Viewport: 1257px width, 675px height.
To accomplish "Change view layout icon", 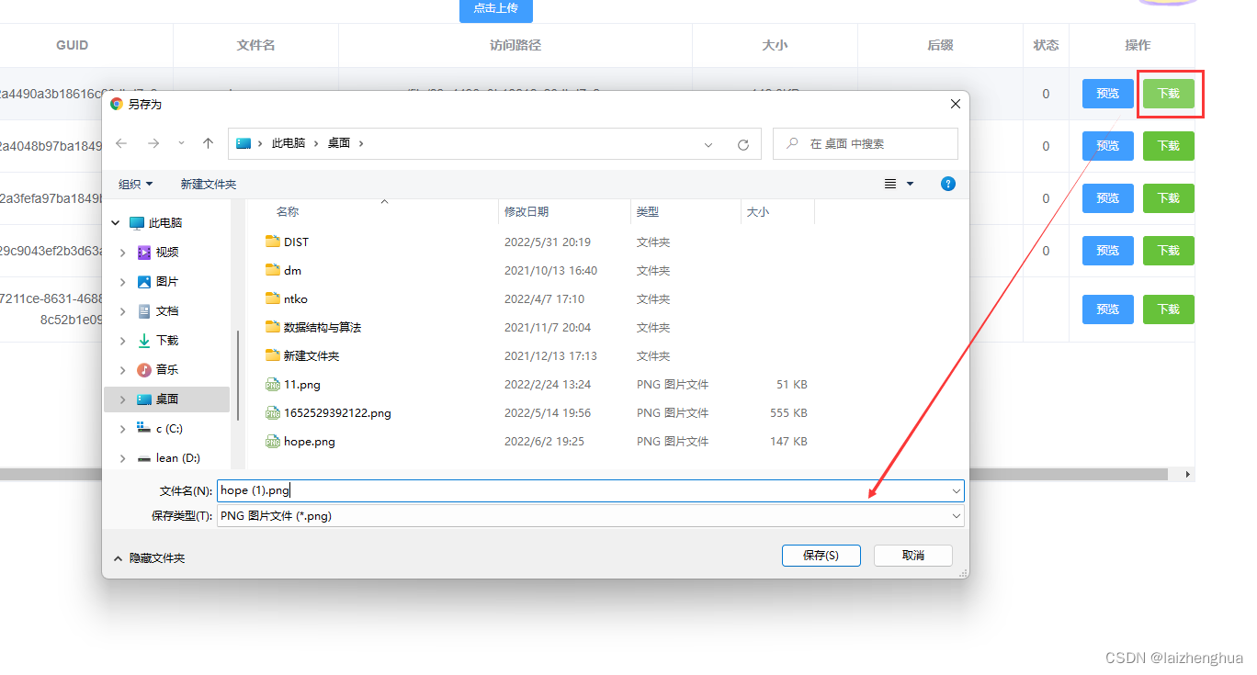I will (890, 185).
